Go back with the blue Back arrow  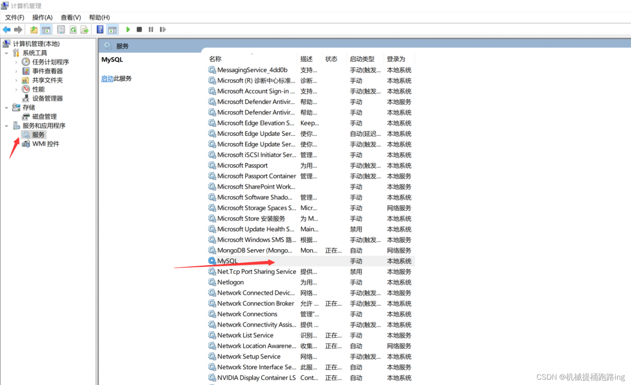[7, 30]
